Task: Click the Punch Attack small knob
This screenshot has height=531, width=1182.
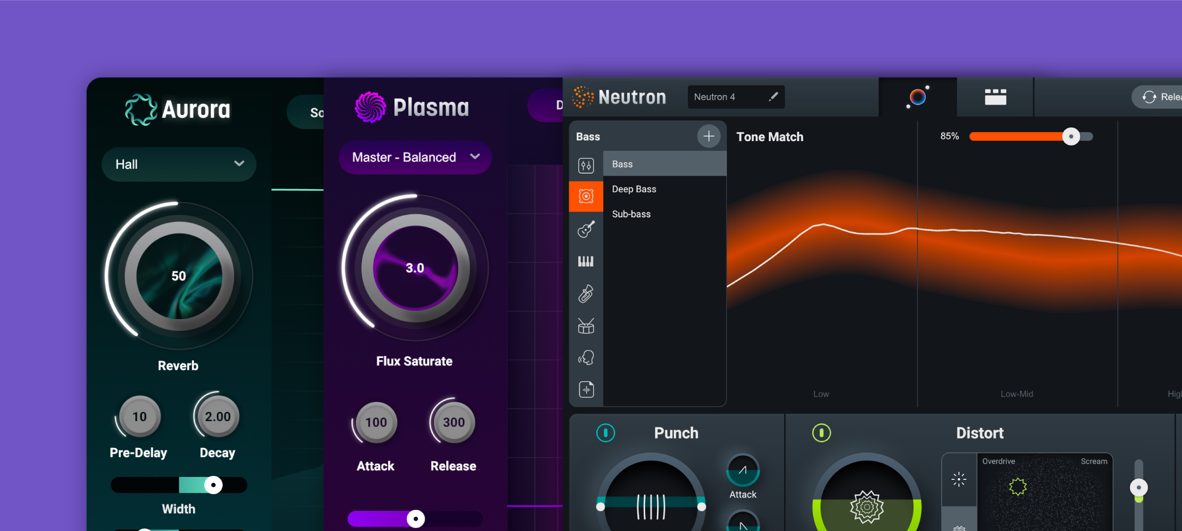Action: pyautogui.click(x=743, y=470)
